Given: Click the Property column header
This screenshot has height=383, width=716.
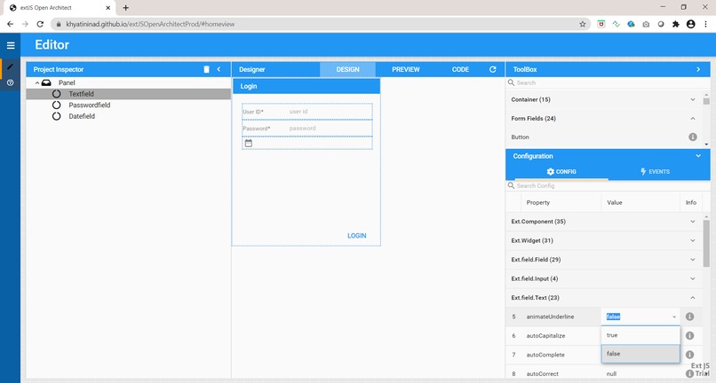Looking at the screenshot, I should click(561, 202).
